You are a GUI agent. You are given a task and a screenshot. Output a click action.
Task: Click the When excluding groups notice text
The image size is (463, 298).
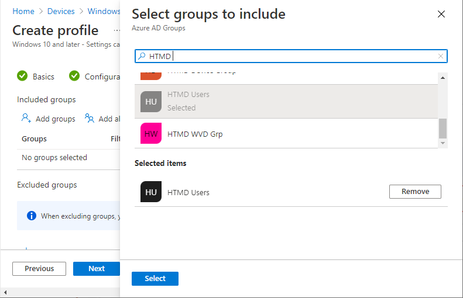click(x=80, y=216)
